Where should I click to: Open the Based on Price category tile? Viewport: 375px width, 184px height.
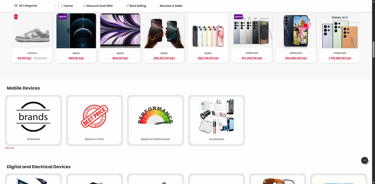pos(95,120)
